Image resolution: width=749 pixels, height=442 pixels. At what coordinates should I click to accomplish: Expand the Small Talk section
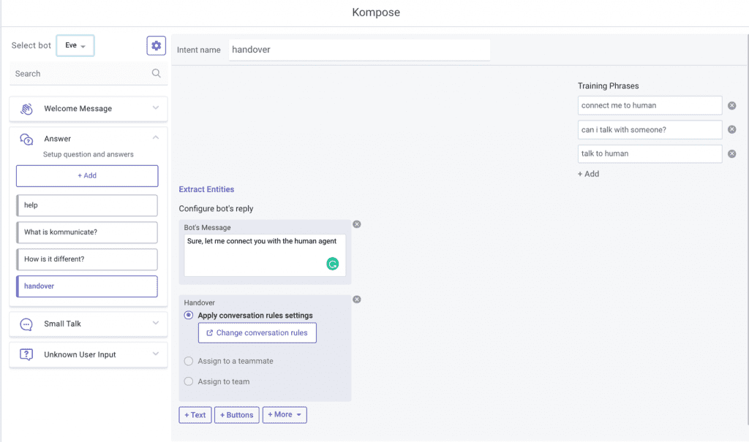pos(156,323)
